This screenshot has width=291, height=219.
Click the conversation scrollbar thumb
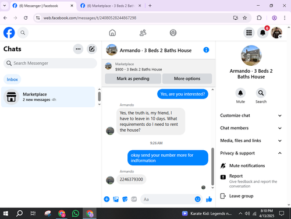212,167
